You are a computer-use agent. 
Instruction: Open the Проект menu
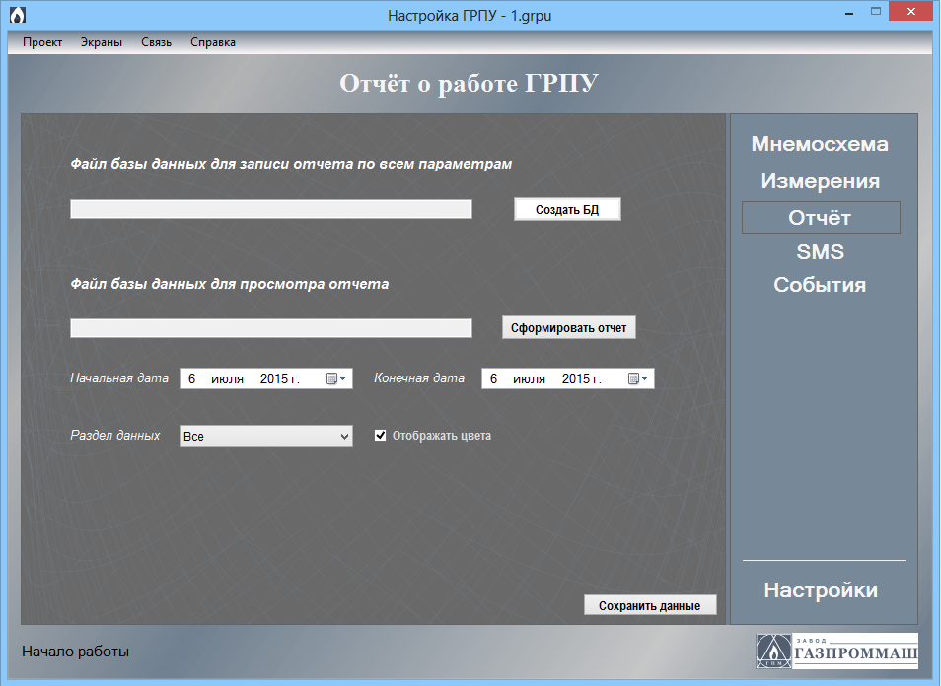[42, 42]
